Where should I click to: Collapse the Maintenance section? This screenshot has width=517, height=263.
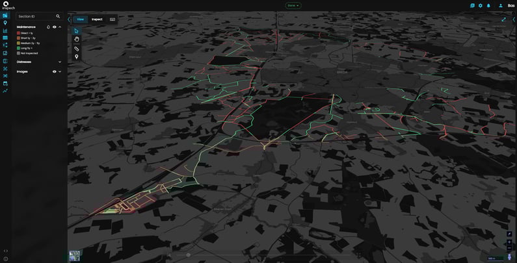coord(60,27)
